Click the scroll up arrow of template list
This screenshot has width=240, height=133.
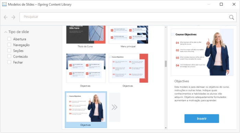(166, 27)
